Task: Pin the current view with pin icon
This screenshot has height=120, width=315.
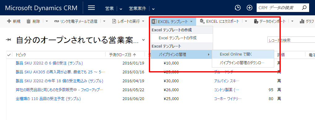Action: point(8,40)
